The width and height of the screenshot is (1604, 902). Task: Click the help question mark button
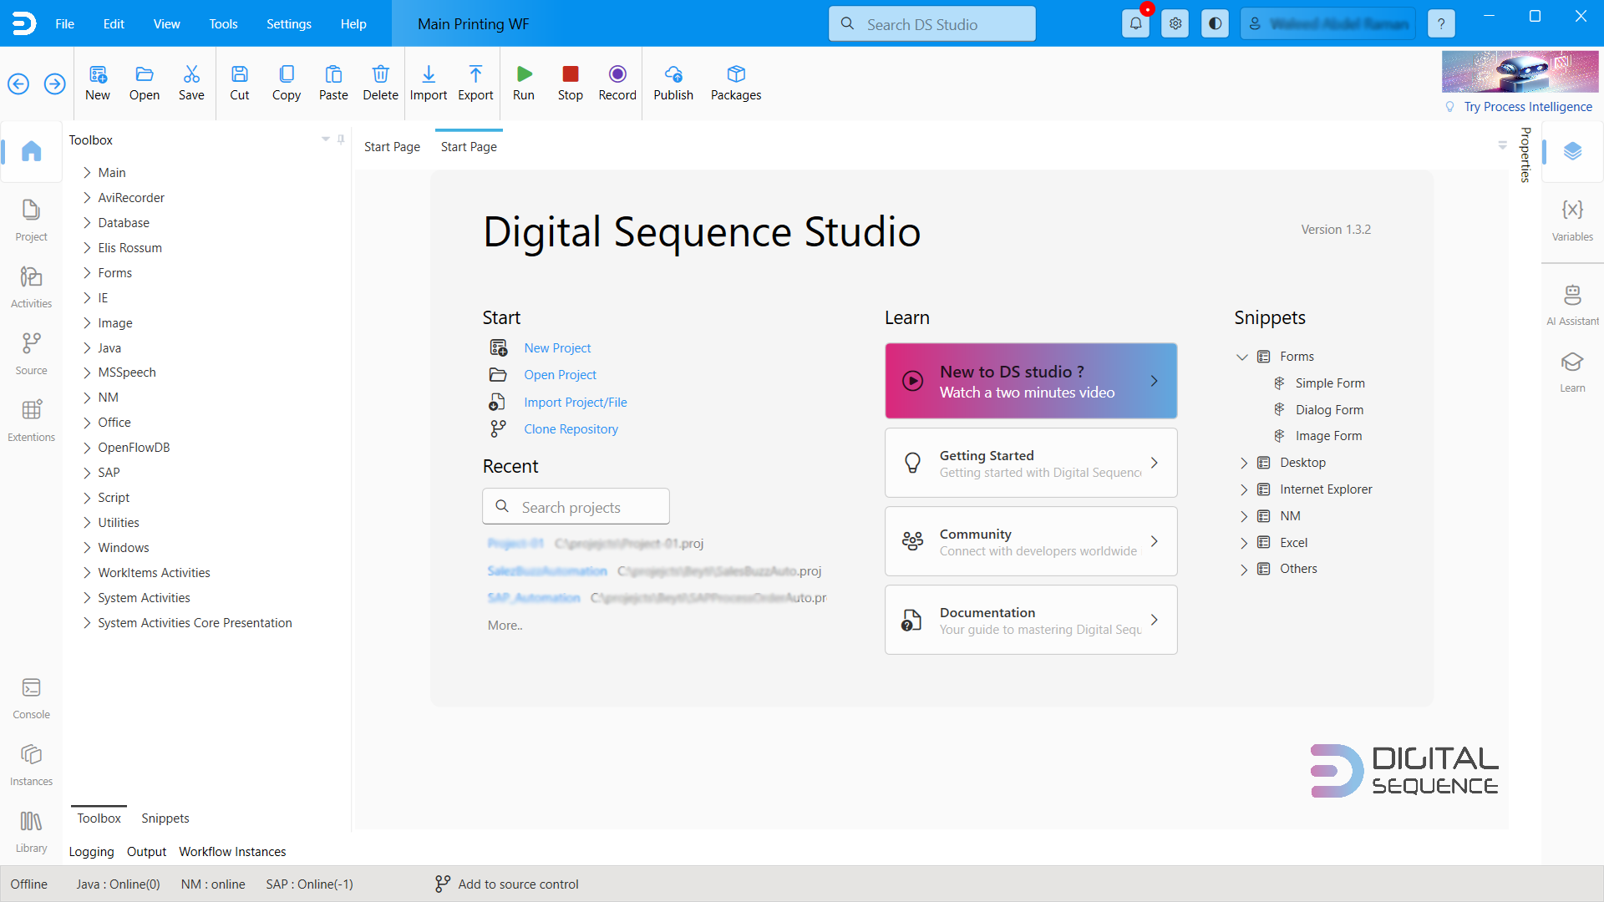tap(1442, 23)
